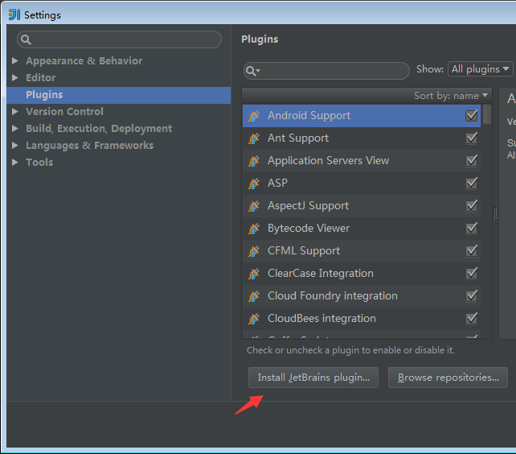Open the Sort by name dropdown
Viewport: 516px width, 454px height.
point(450,96)
